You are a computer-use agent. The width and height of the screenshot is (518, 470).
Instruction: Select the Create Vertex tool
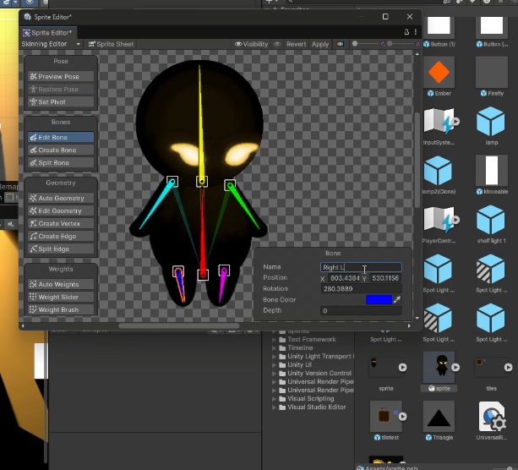pyautogui.click(x=61, y=223)
